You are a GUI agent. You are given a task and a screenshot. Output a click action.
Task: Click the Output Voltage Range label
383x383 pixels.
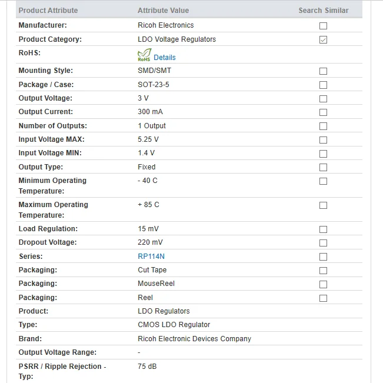pyautogui.click(x=58, y=352)
